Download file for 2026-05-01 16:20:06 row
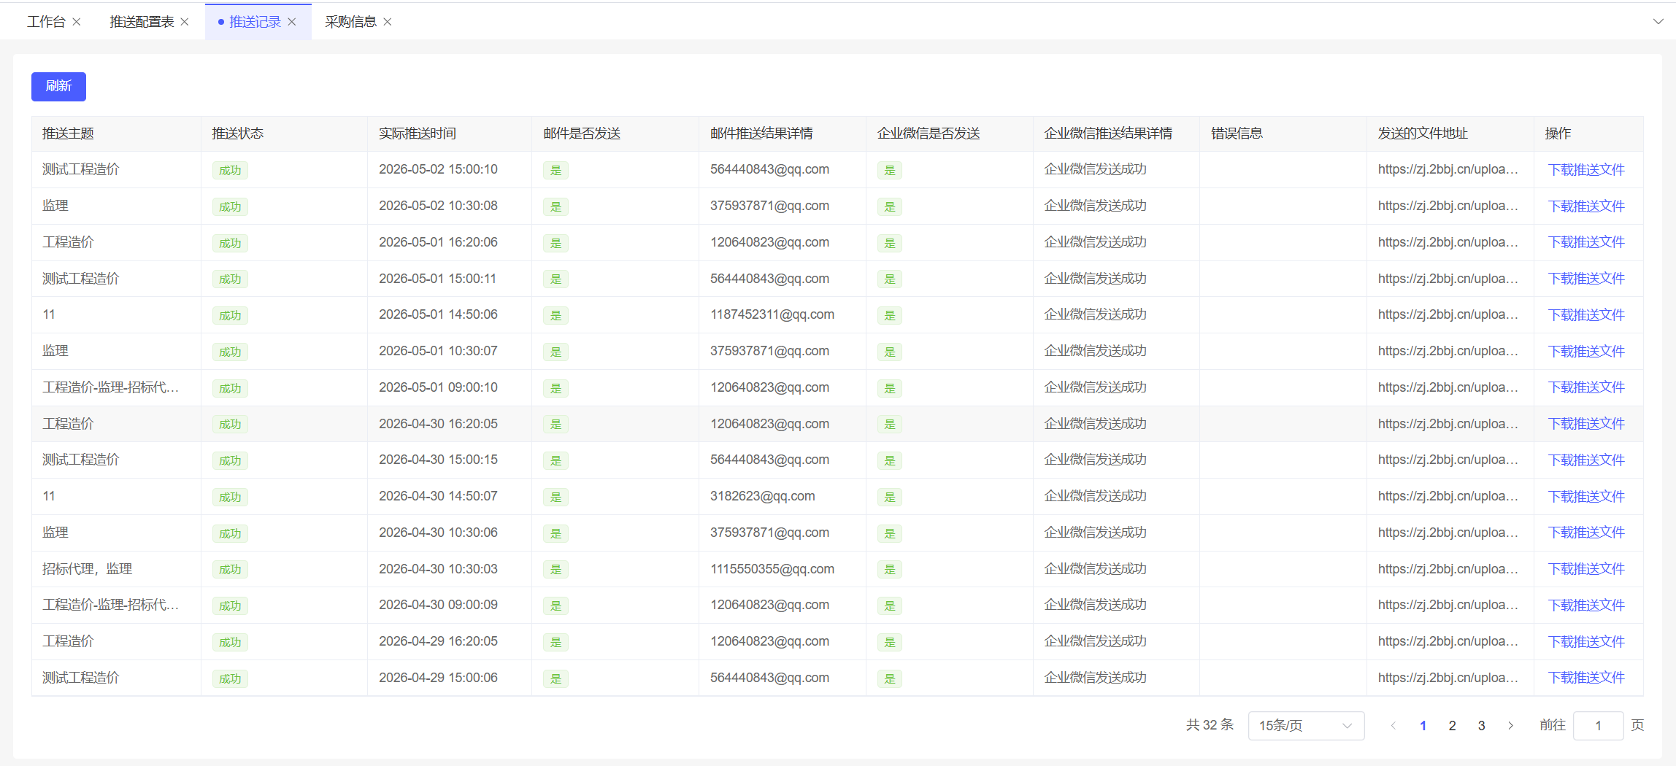 coord(1586,242)
